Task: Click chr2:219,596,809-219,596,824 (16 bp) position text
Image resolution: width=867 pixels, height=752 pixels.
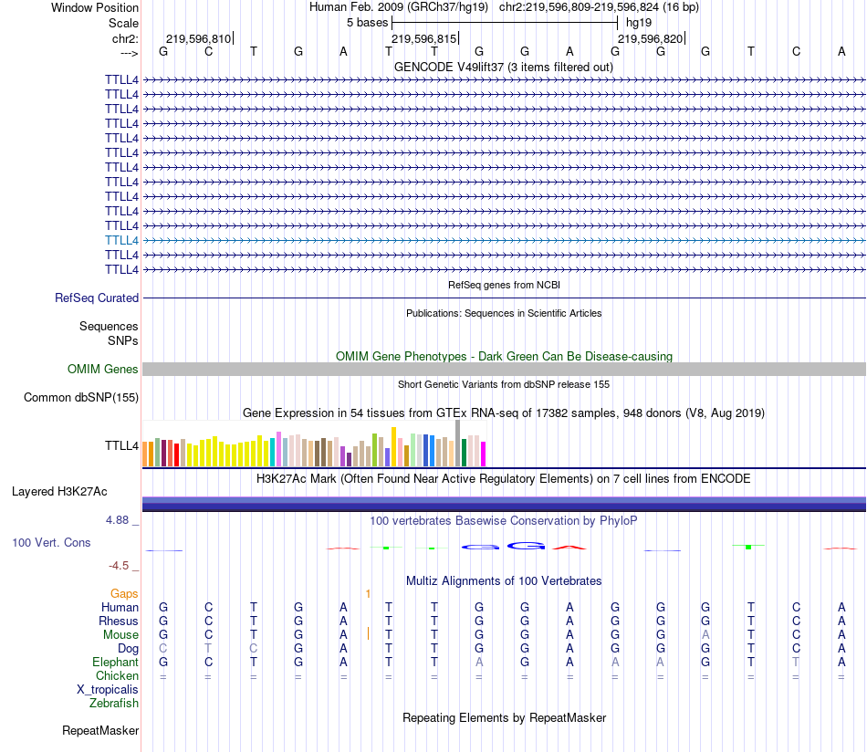Action: pos(599,7)
